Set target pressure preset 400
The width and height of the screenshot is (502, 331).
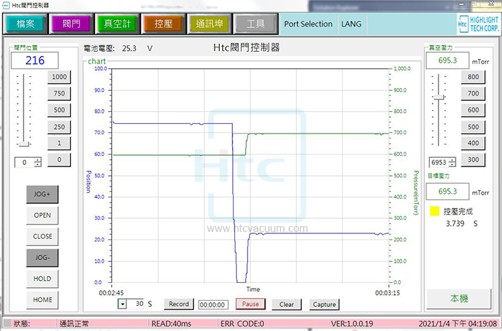pos(473,143)
